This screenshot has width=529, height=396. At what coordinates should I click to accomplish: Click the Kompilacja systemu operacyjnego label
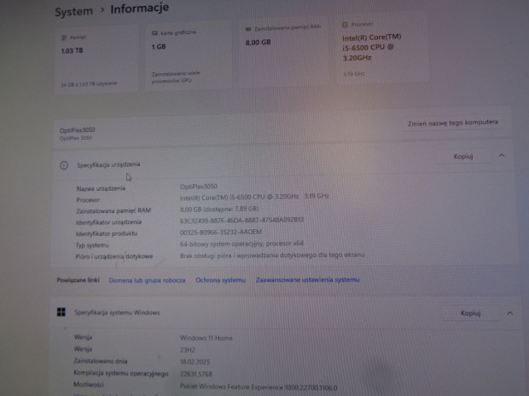coord(121,373)
